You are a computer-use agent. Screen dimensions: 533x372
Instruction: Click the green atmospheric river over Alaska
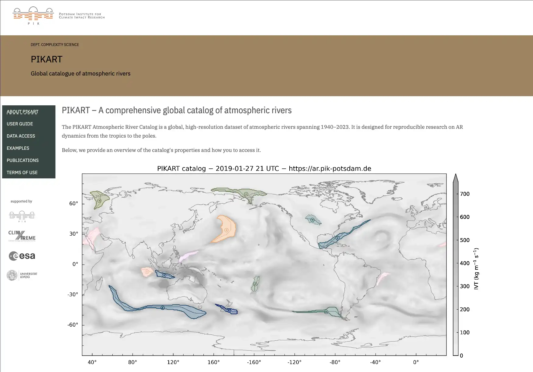click(x=245, y=194)
